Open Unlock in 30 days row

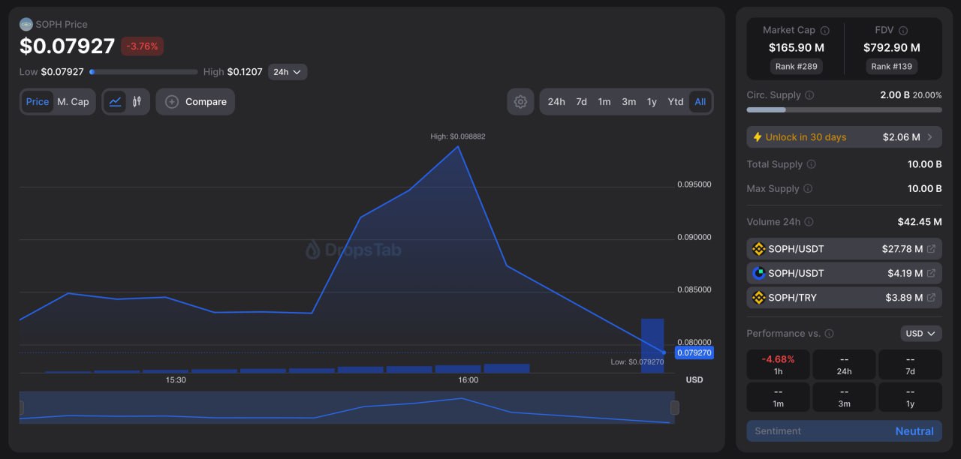[844, 137]
